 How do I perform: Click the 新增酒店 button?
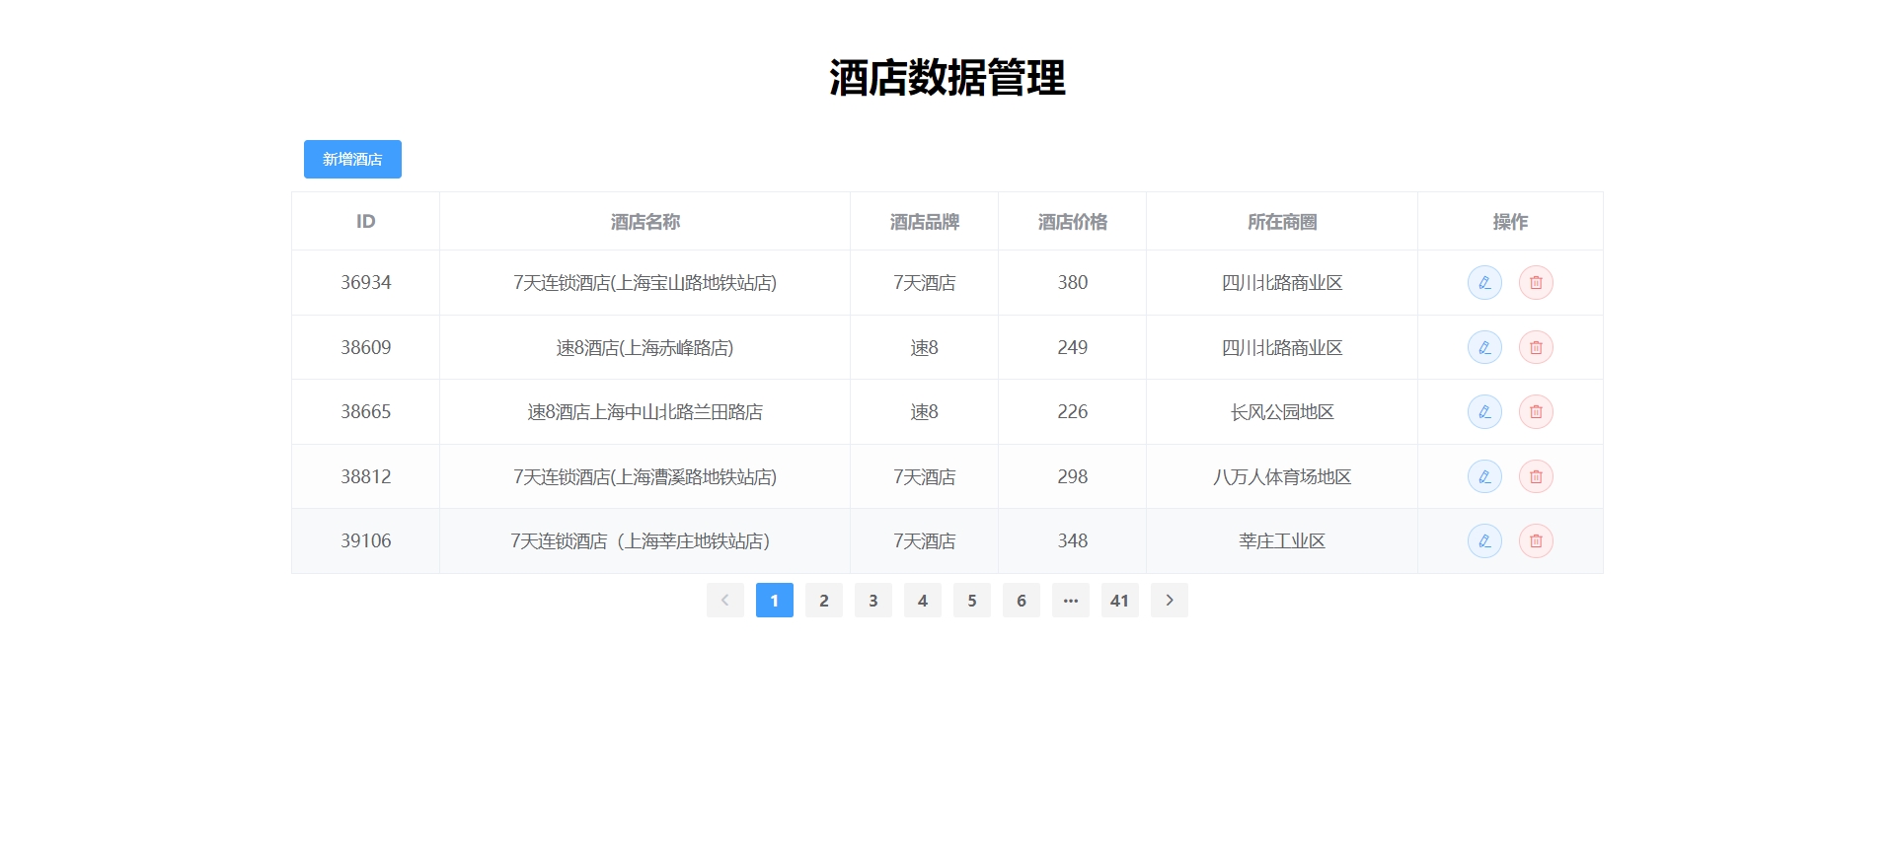click(x=352, y=159)
